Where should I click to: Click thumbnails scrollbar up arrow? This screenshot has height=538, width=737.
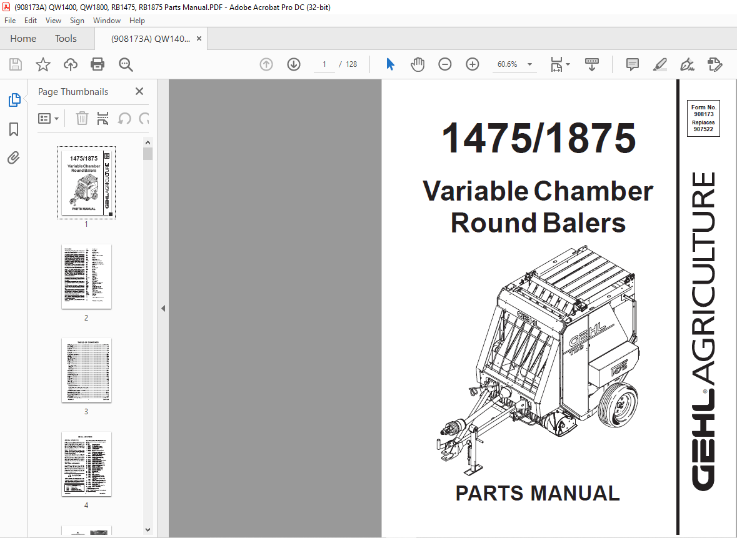(x=148, y=142)
